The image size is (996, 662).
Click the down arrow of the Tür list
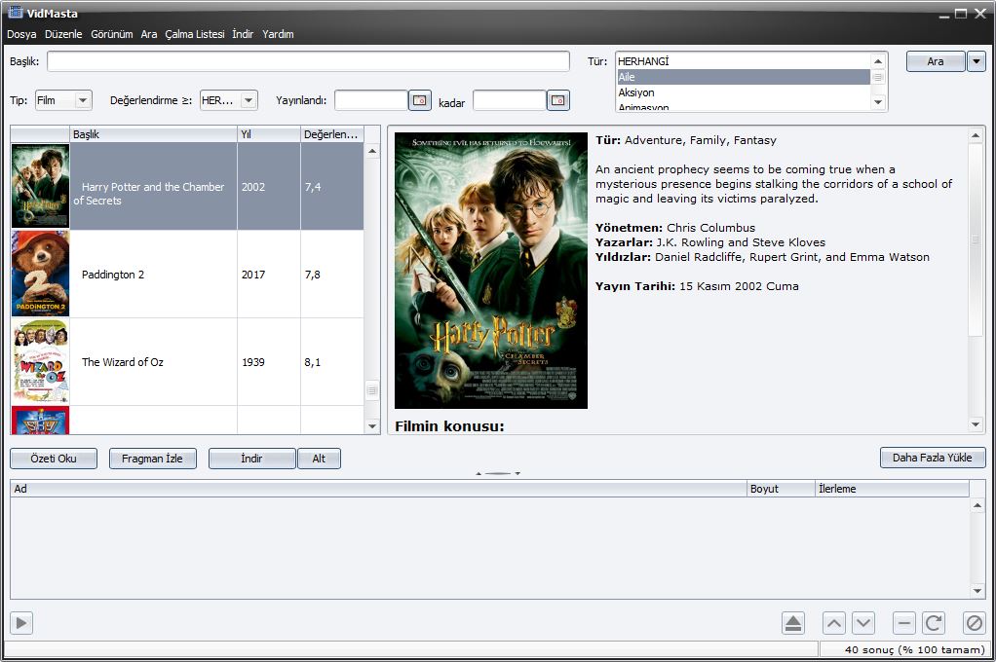pos(878,102)
